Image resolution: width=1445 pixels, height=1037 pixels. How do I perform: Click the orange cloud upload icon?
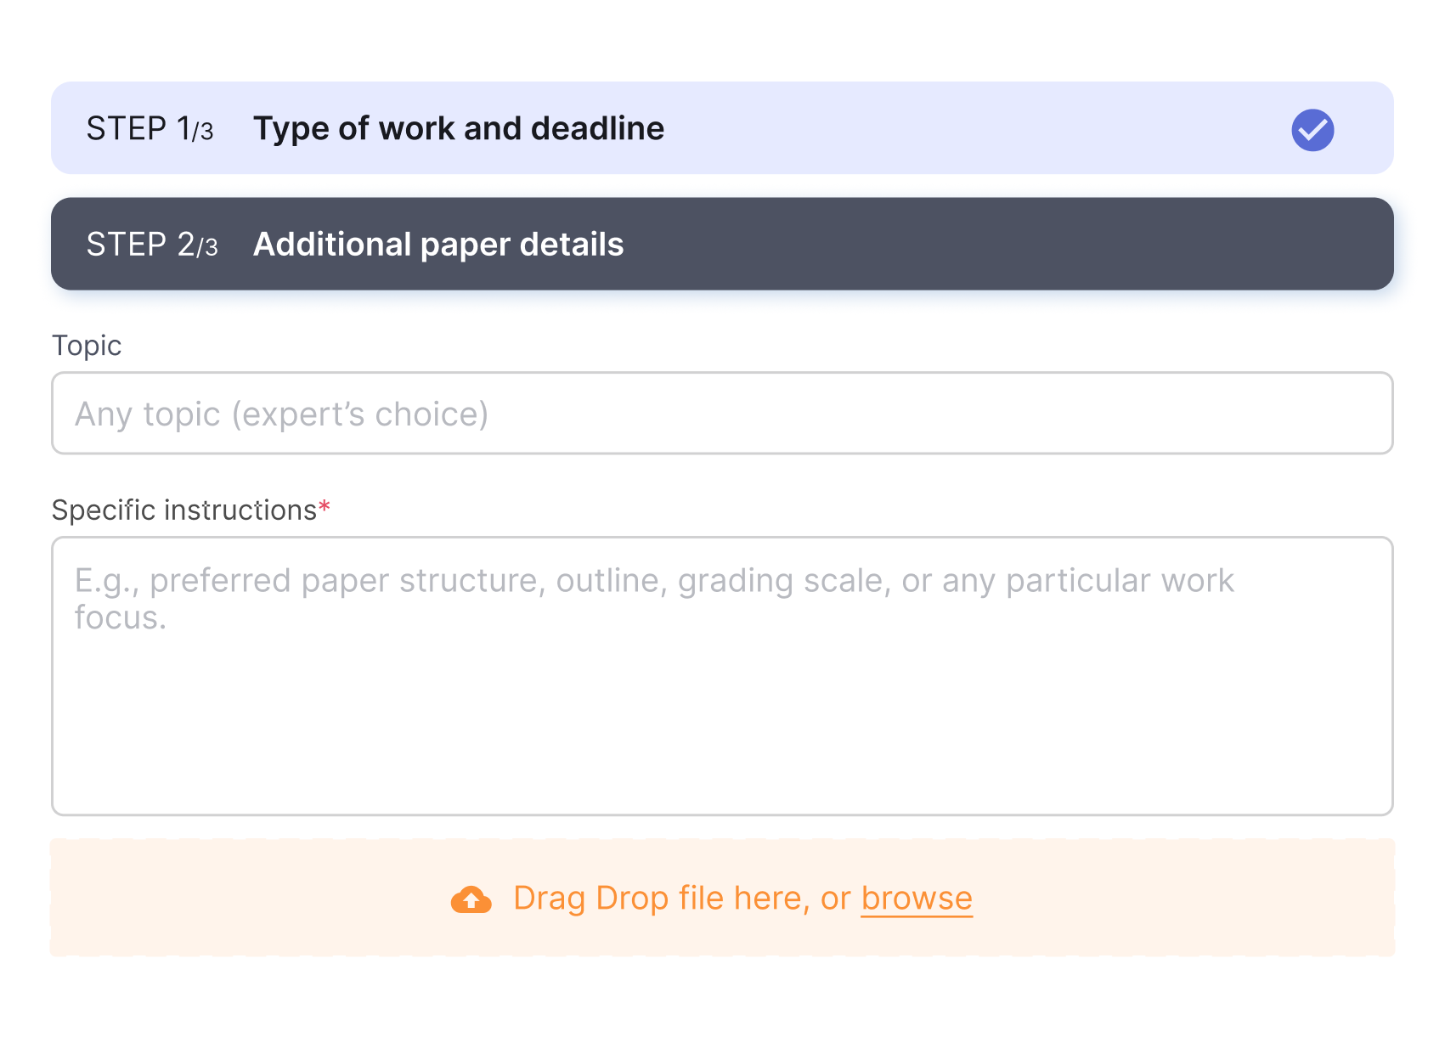tap(471, 899)
